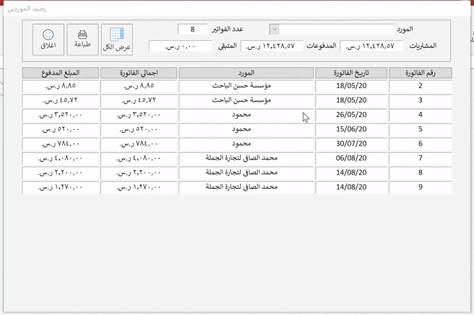
Task: Select invoice number 7 cell
Action: [x=420, y=158]
